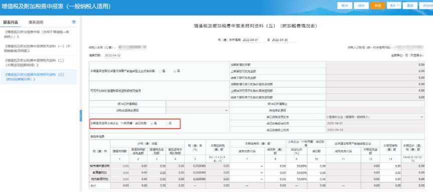This screenshot has width=433, height=192.
Task: Click the orange 申报 submit button
Action: [x=377, y=6]
